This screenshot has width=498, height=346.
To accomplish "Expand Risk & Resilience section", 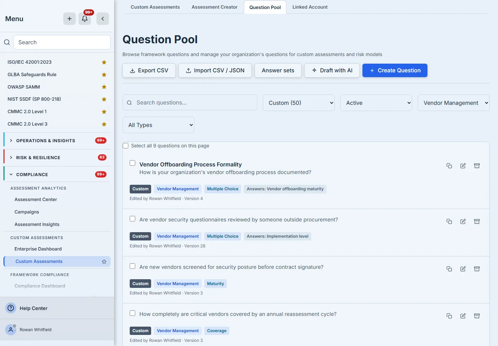I will point(57,158).
